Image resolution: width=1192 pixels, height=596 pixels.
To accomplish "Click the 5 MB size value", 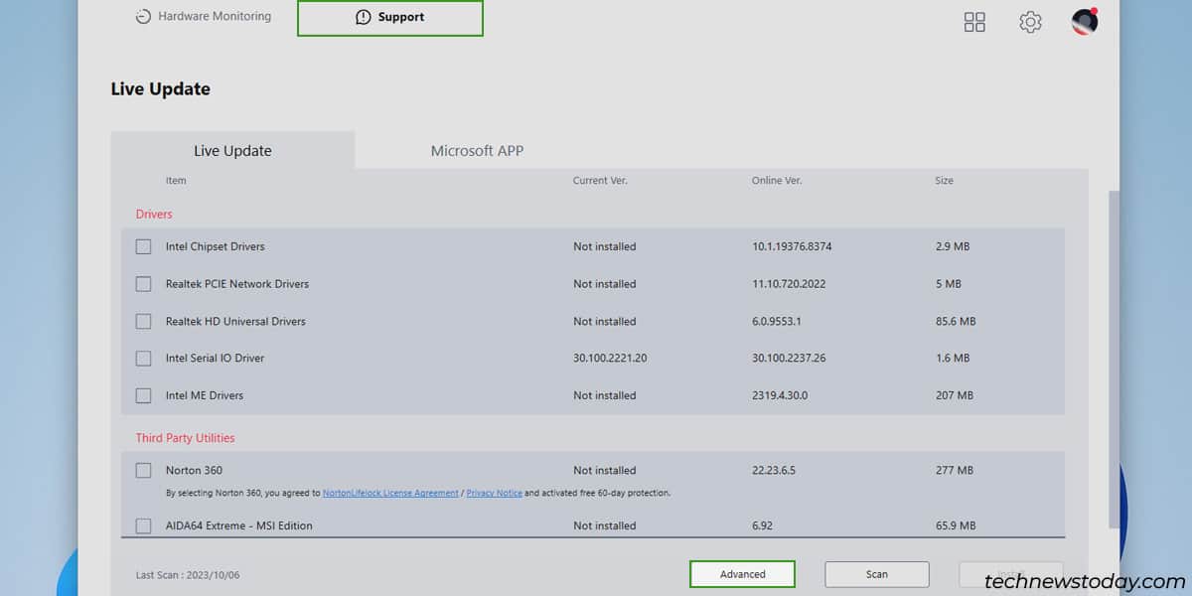I will tap(949, 284).
